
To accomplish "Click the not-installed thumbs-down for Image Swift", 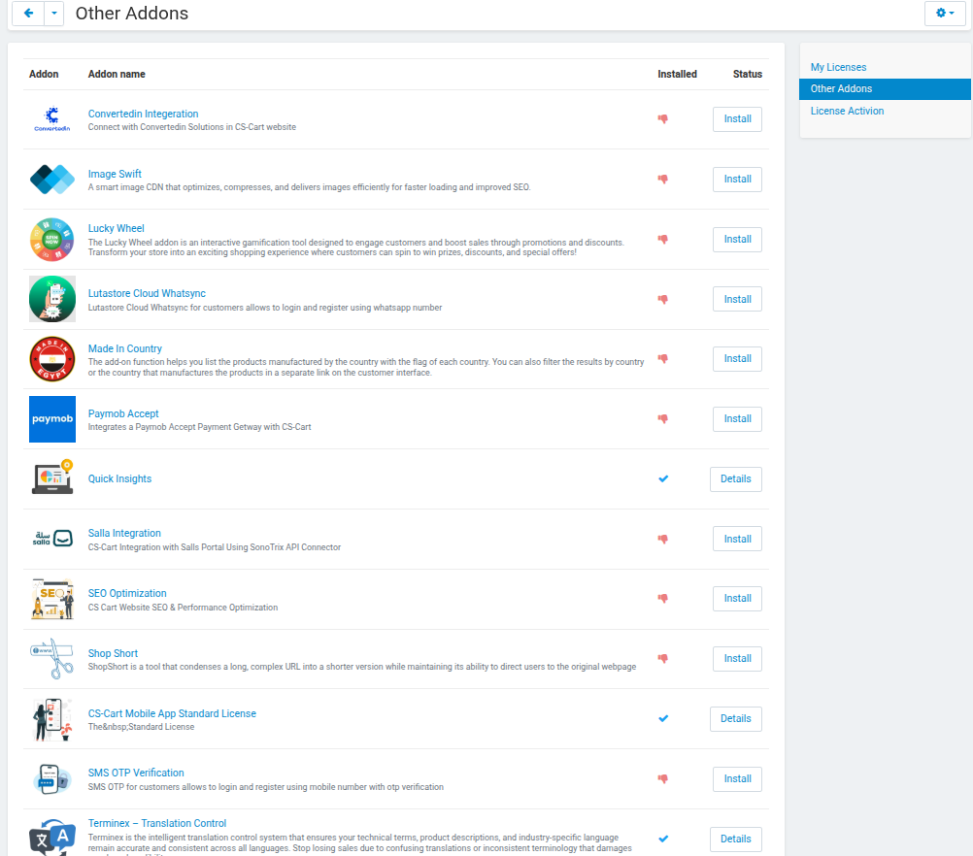I will [x=663, y=179].
